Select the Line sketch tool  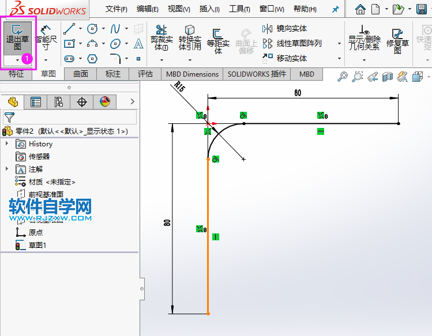[x=69, y=29]
